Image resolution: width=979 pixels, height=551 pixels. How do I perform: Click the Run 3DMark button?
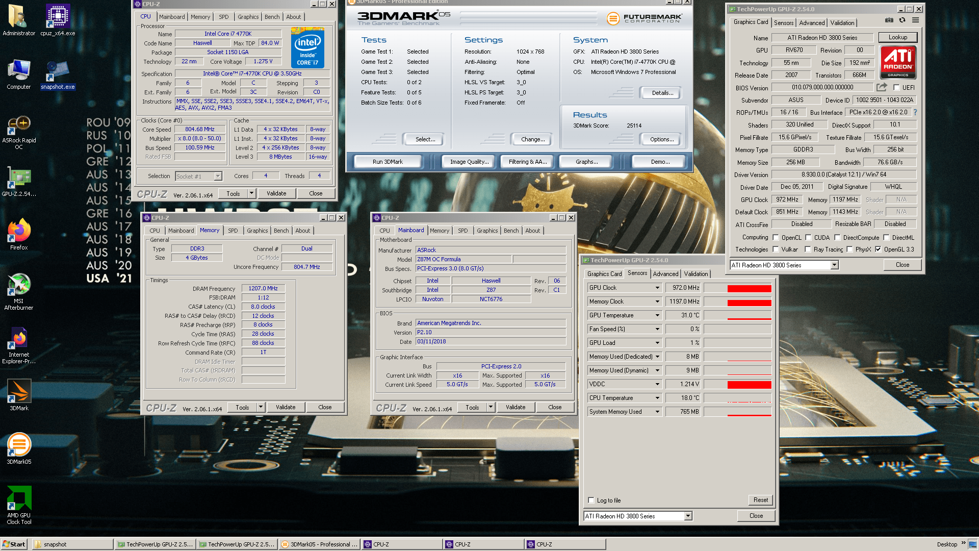[388, 162]
